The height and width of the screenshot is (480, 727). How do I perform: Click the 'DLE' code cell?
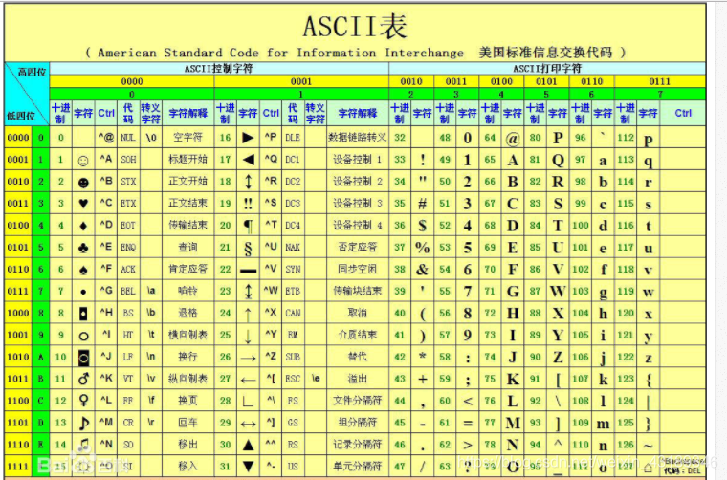[293, 138]
